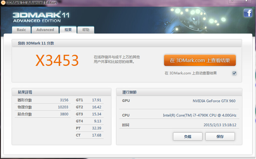The height and width of the screenshot is (159, 256).
Task: Click the 結合分數 value 3800
Action: (x=64, y=114)
